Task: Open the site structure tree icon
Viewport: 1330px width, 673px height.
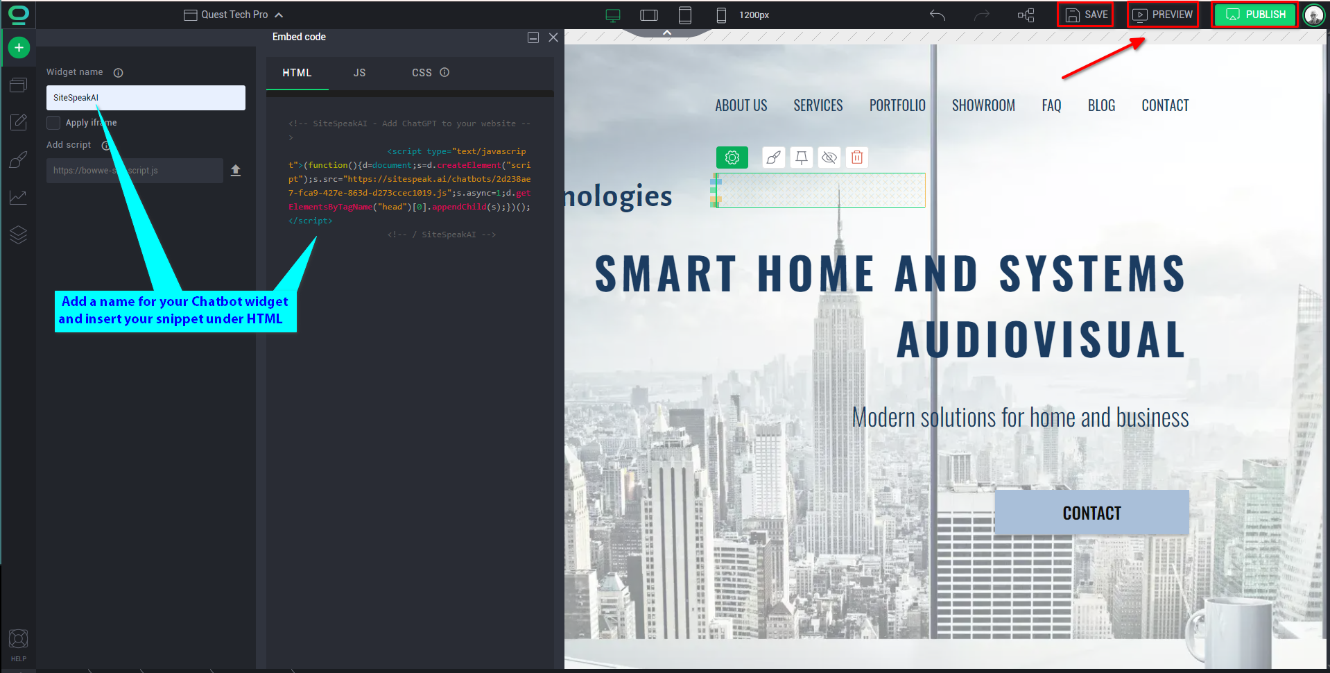Action: tap(1026, 15)
